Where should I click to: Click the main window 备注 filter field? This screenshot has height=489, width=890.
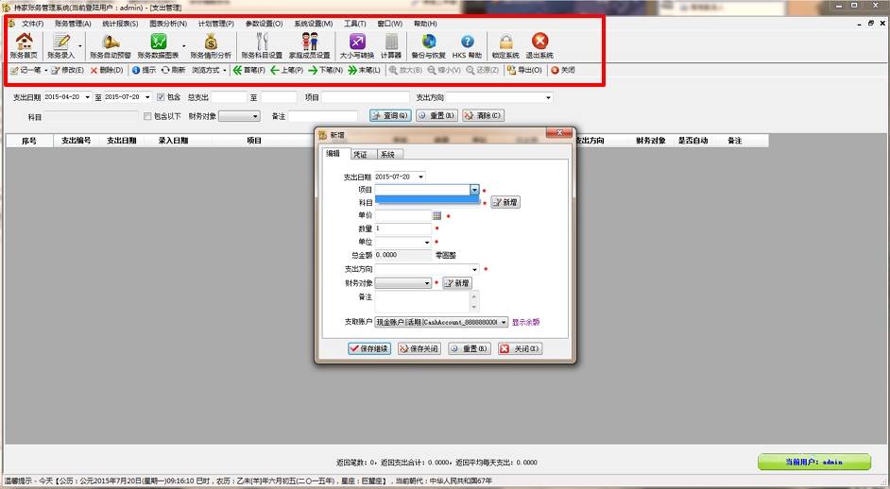coord(322,116)
